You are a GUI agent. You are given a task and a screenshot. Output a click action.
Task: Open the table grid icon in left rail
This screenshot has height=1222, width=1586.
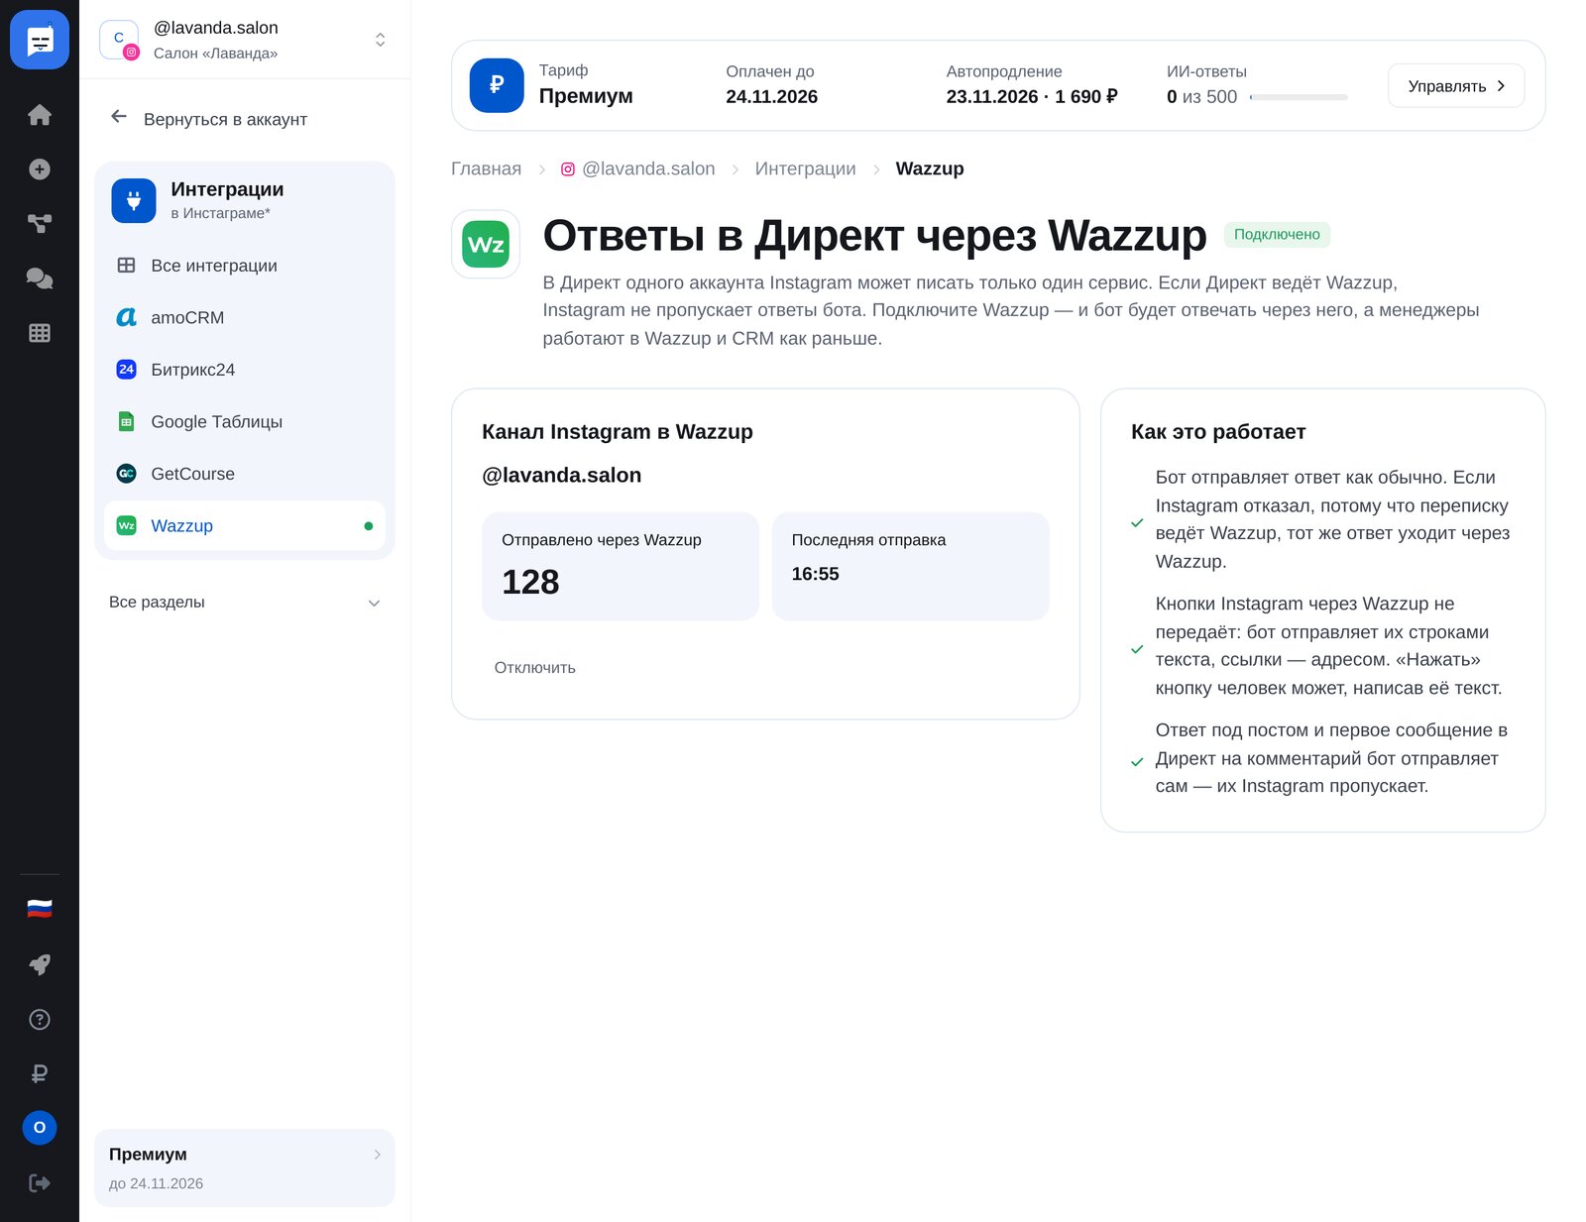tap(40, 333)
